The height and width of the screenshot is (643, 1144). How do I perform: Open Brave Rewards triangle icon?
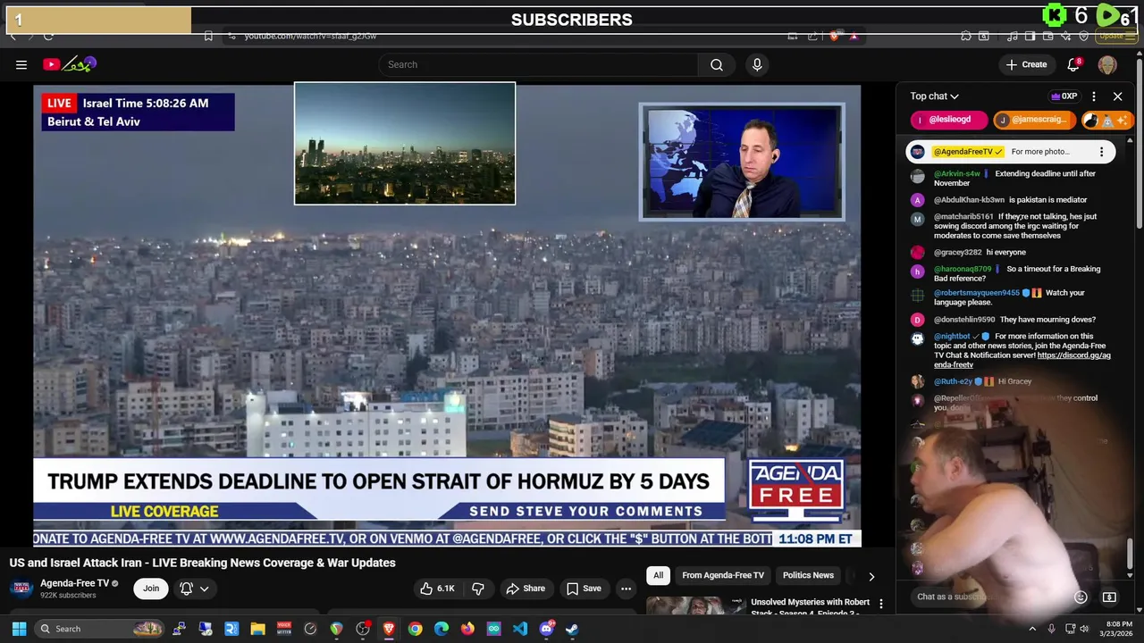[854, 36]
